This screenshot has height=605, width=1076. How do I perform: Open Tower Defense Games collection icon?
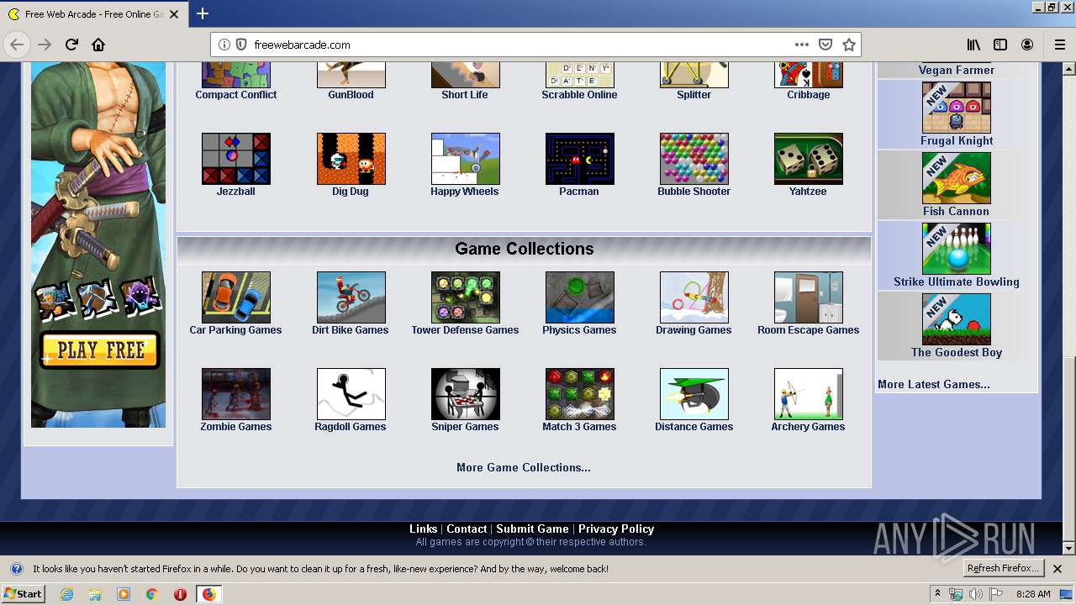point(465,297)
